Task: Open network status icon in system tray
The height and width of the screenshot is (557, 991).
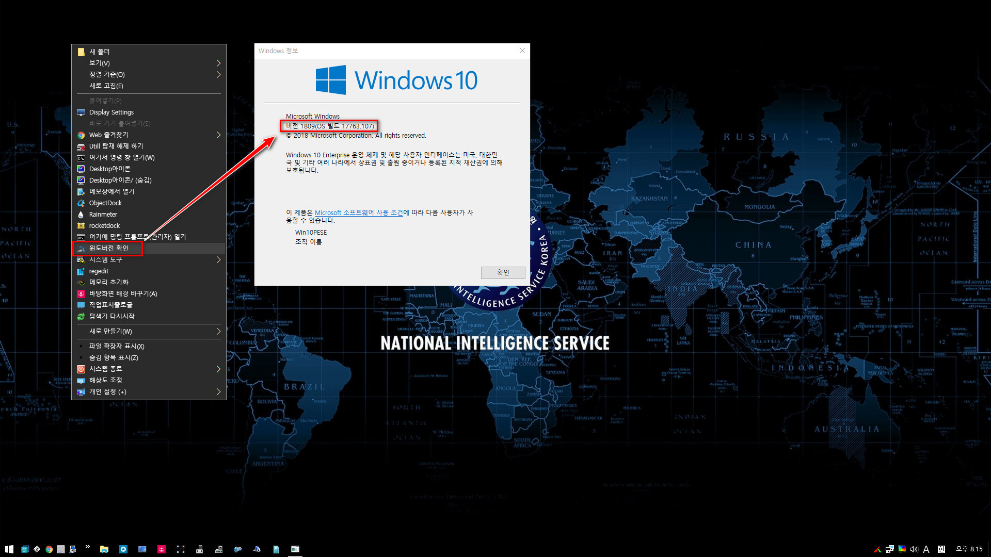Action: pyautogui.click(x=890, y=549)
